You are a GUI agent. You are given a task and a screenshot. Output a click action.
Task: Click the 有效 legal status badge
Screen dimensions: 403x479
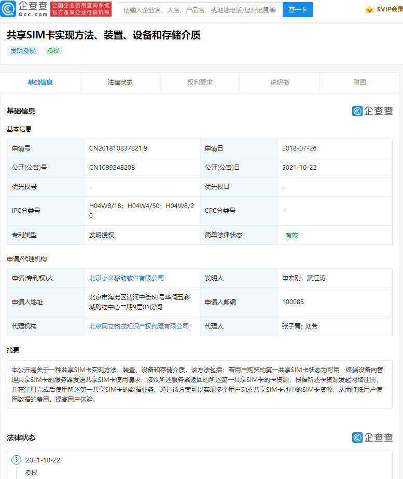click(291, 235)
